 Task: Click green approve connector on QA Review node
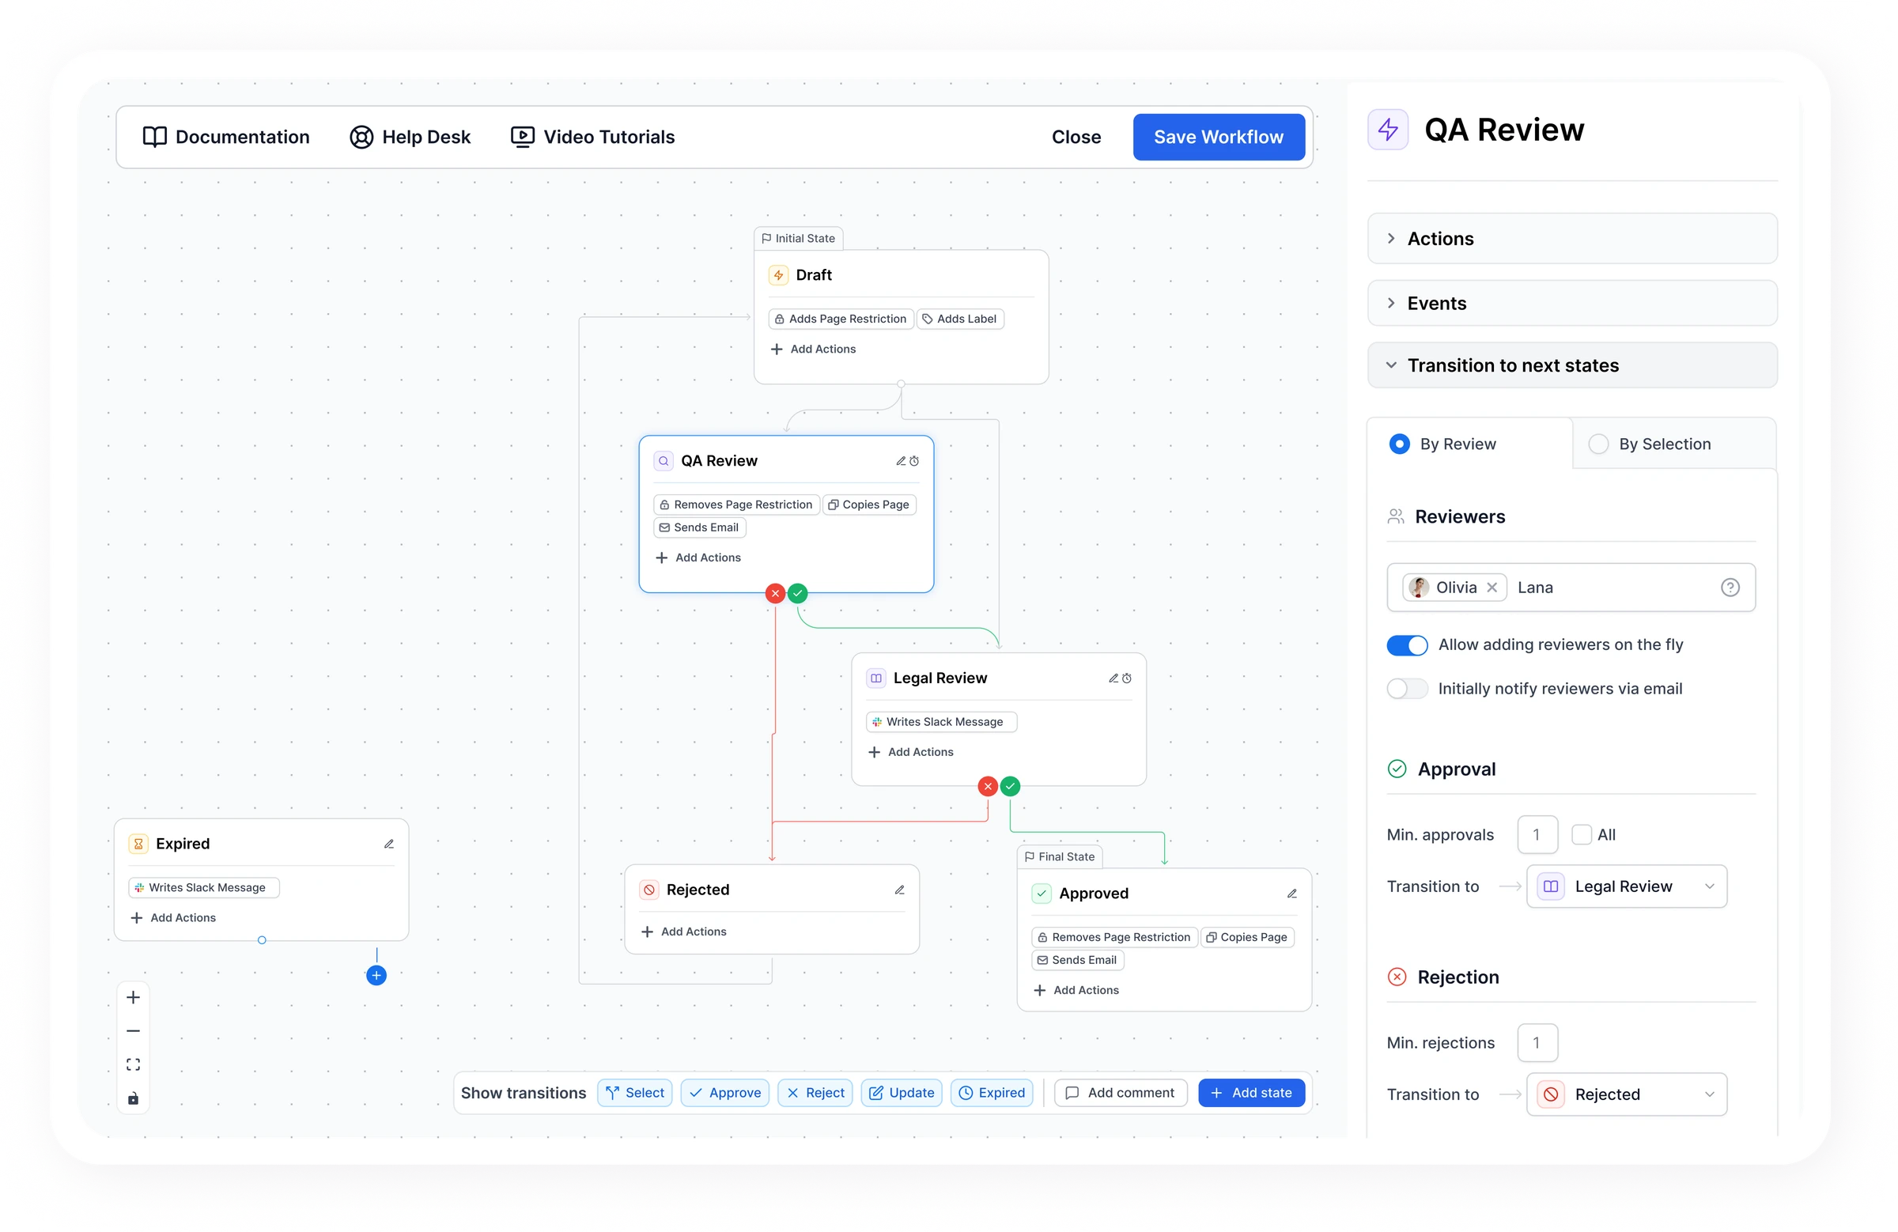point(797,593)
